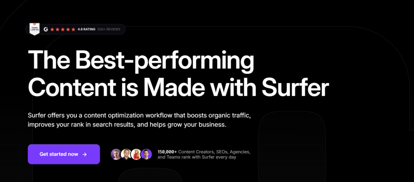Click the arrow icon in Get started now

[x=84, y=154]
